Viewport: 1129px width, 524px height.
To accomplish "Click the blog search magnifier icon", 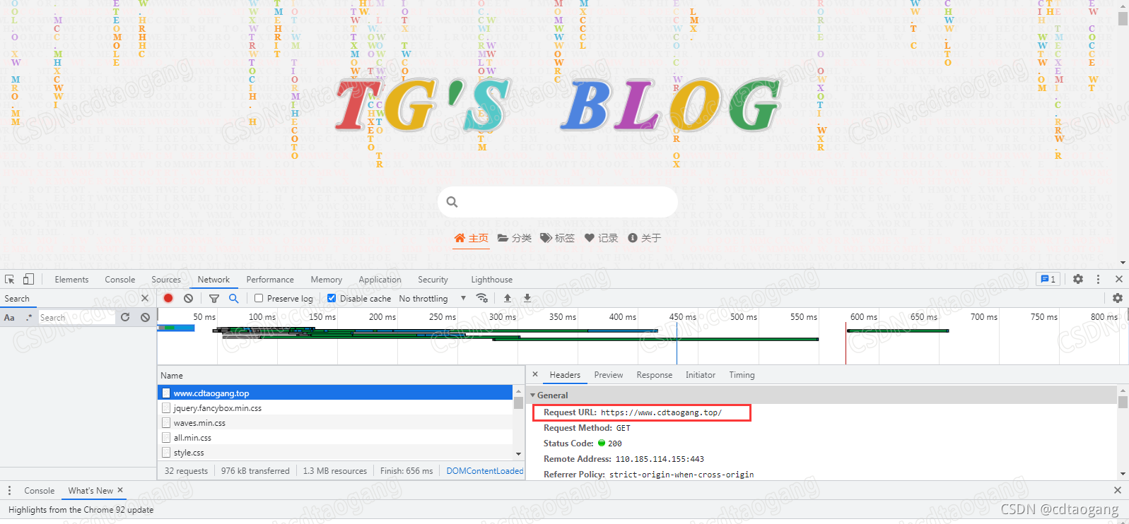I will pyautogui.click(x=452, y=202).
